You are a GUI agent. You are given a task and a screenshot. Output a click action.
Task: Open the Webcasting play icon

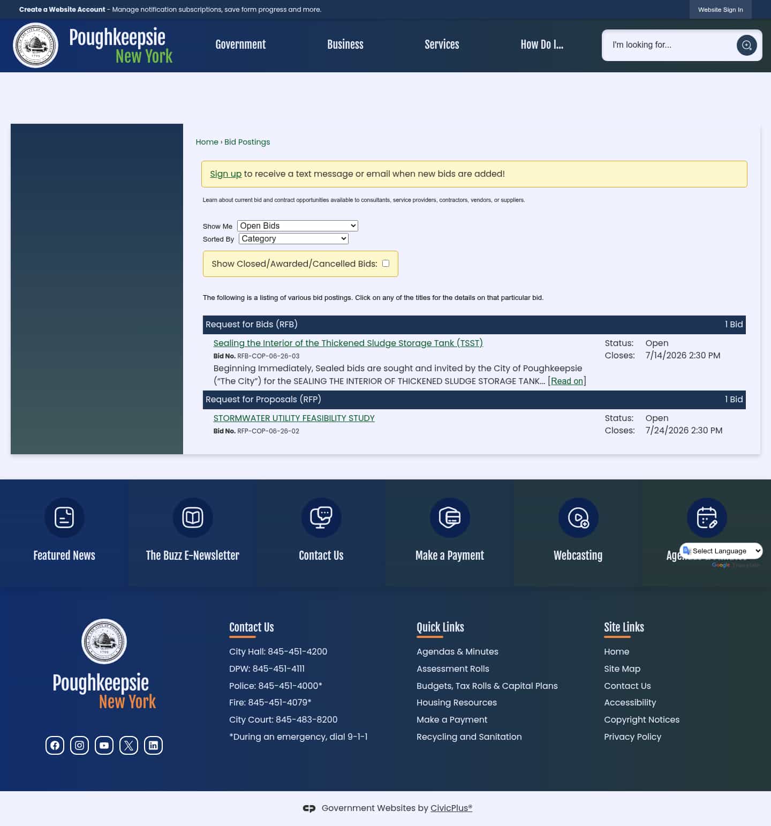tap(578, 517)
